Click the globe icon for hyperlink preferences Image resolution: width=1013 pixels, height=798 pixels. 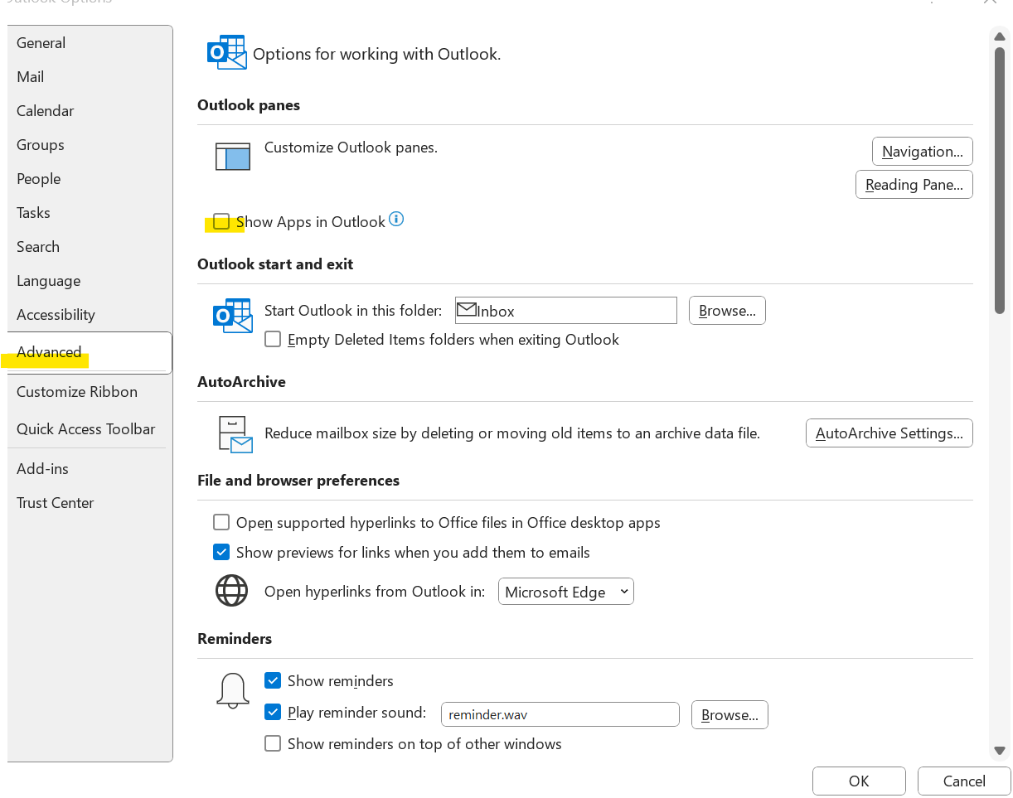pos(231,591)
